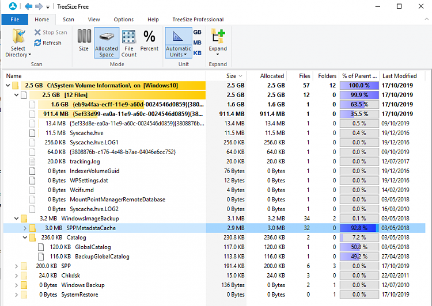432x306 pixels.
Task: Click the Catalog folder icon
Action: 32,238
